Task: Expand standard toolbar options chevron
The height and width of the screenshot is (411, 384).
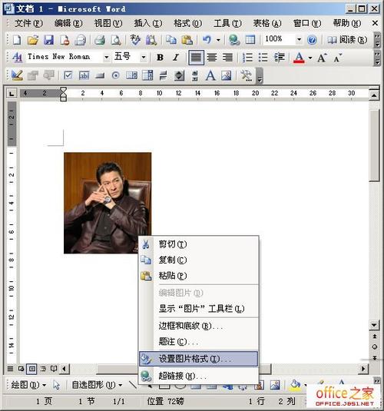Action: (377, 40)
